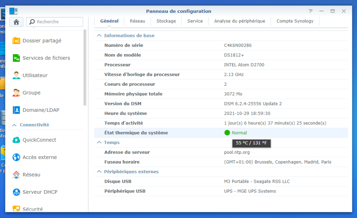Viewport: 357px width, 218px height.
Task: Select the Services de fichiers icon
Action: click(x=16, y=58)
